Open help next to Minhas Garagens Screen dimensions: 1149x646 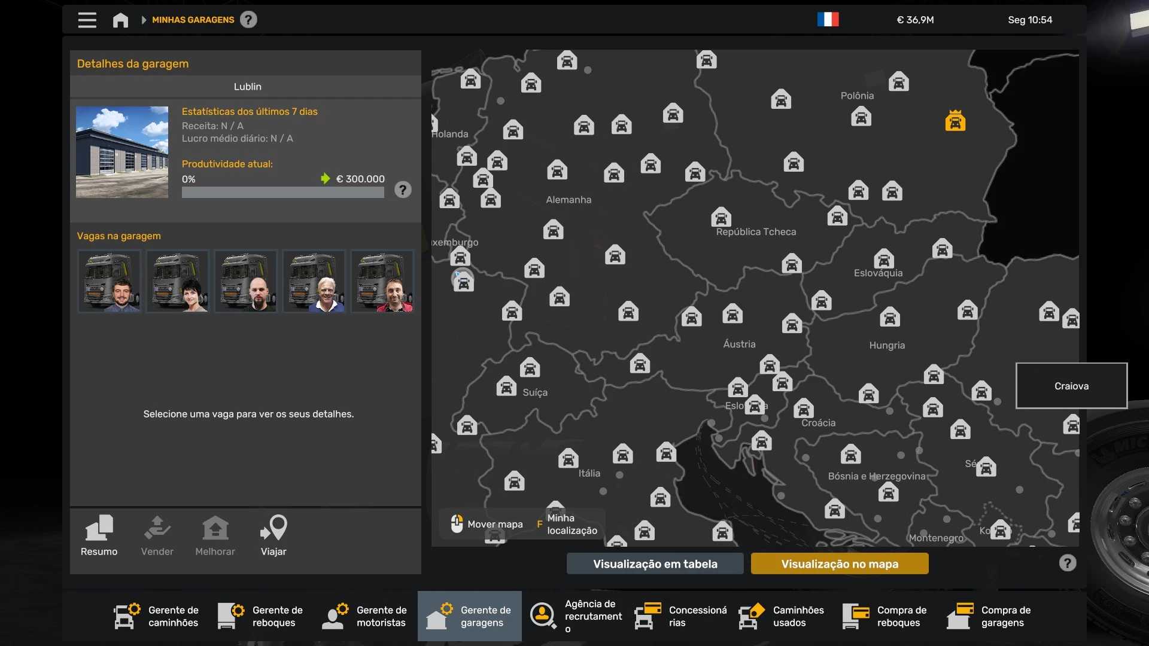click(x=248, y=20)
